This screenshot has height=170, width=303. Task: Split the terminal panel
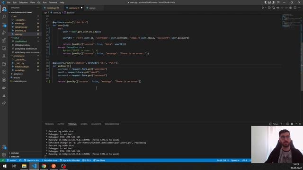coord(288,124)
